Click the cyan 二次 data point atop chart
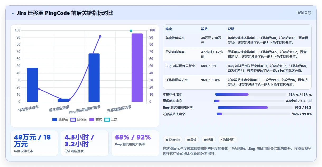322x167 pixels. [x=131, y=31]
